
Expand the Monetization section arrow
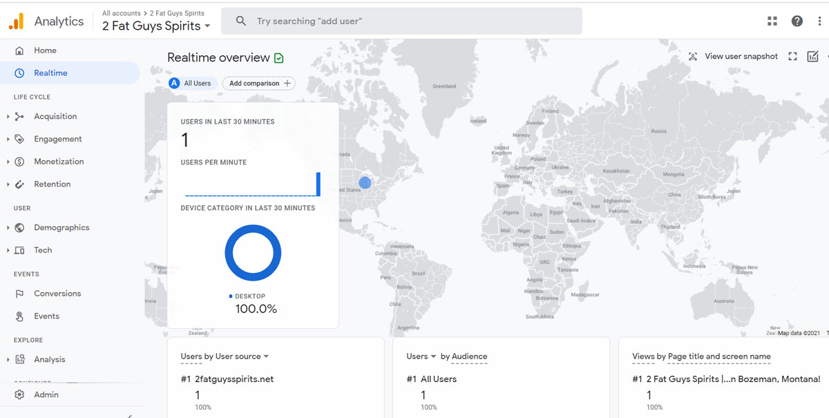(x=8, y=162)
